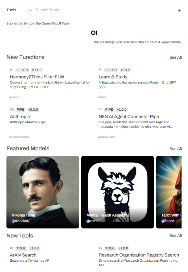The height and width of the screenshot is (272, 188).
Task: Open See All for Featured Models
Action: [x=175, y=149]
